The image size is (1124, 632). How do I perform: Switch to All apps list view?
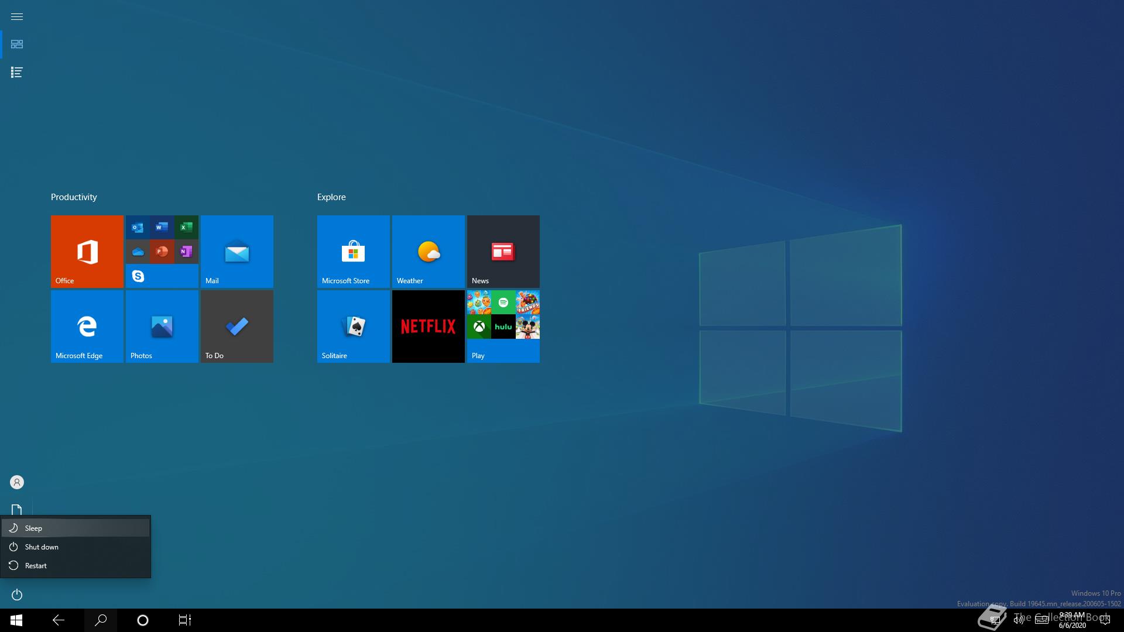point(17,73)
